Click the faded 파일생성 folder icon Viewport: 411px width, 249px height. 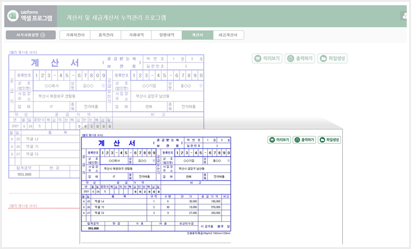pyautogui.click(x=323, y=58)
